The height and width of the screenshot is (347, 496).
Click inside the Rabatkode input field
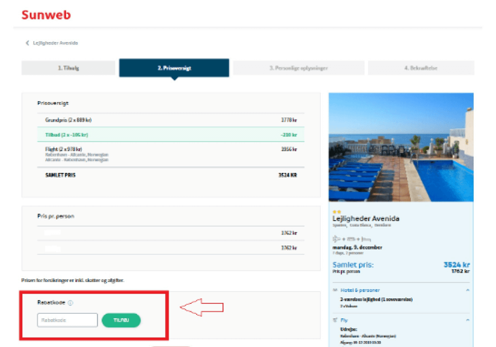(67, 320)
